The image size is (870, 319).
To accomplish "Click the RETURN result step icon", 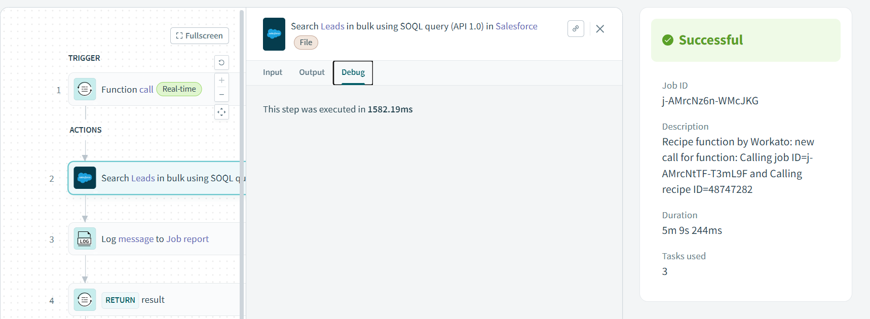I will 85,300.
